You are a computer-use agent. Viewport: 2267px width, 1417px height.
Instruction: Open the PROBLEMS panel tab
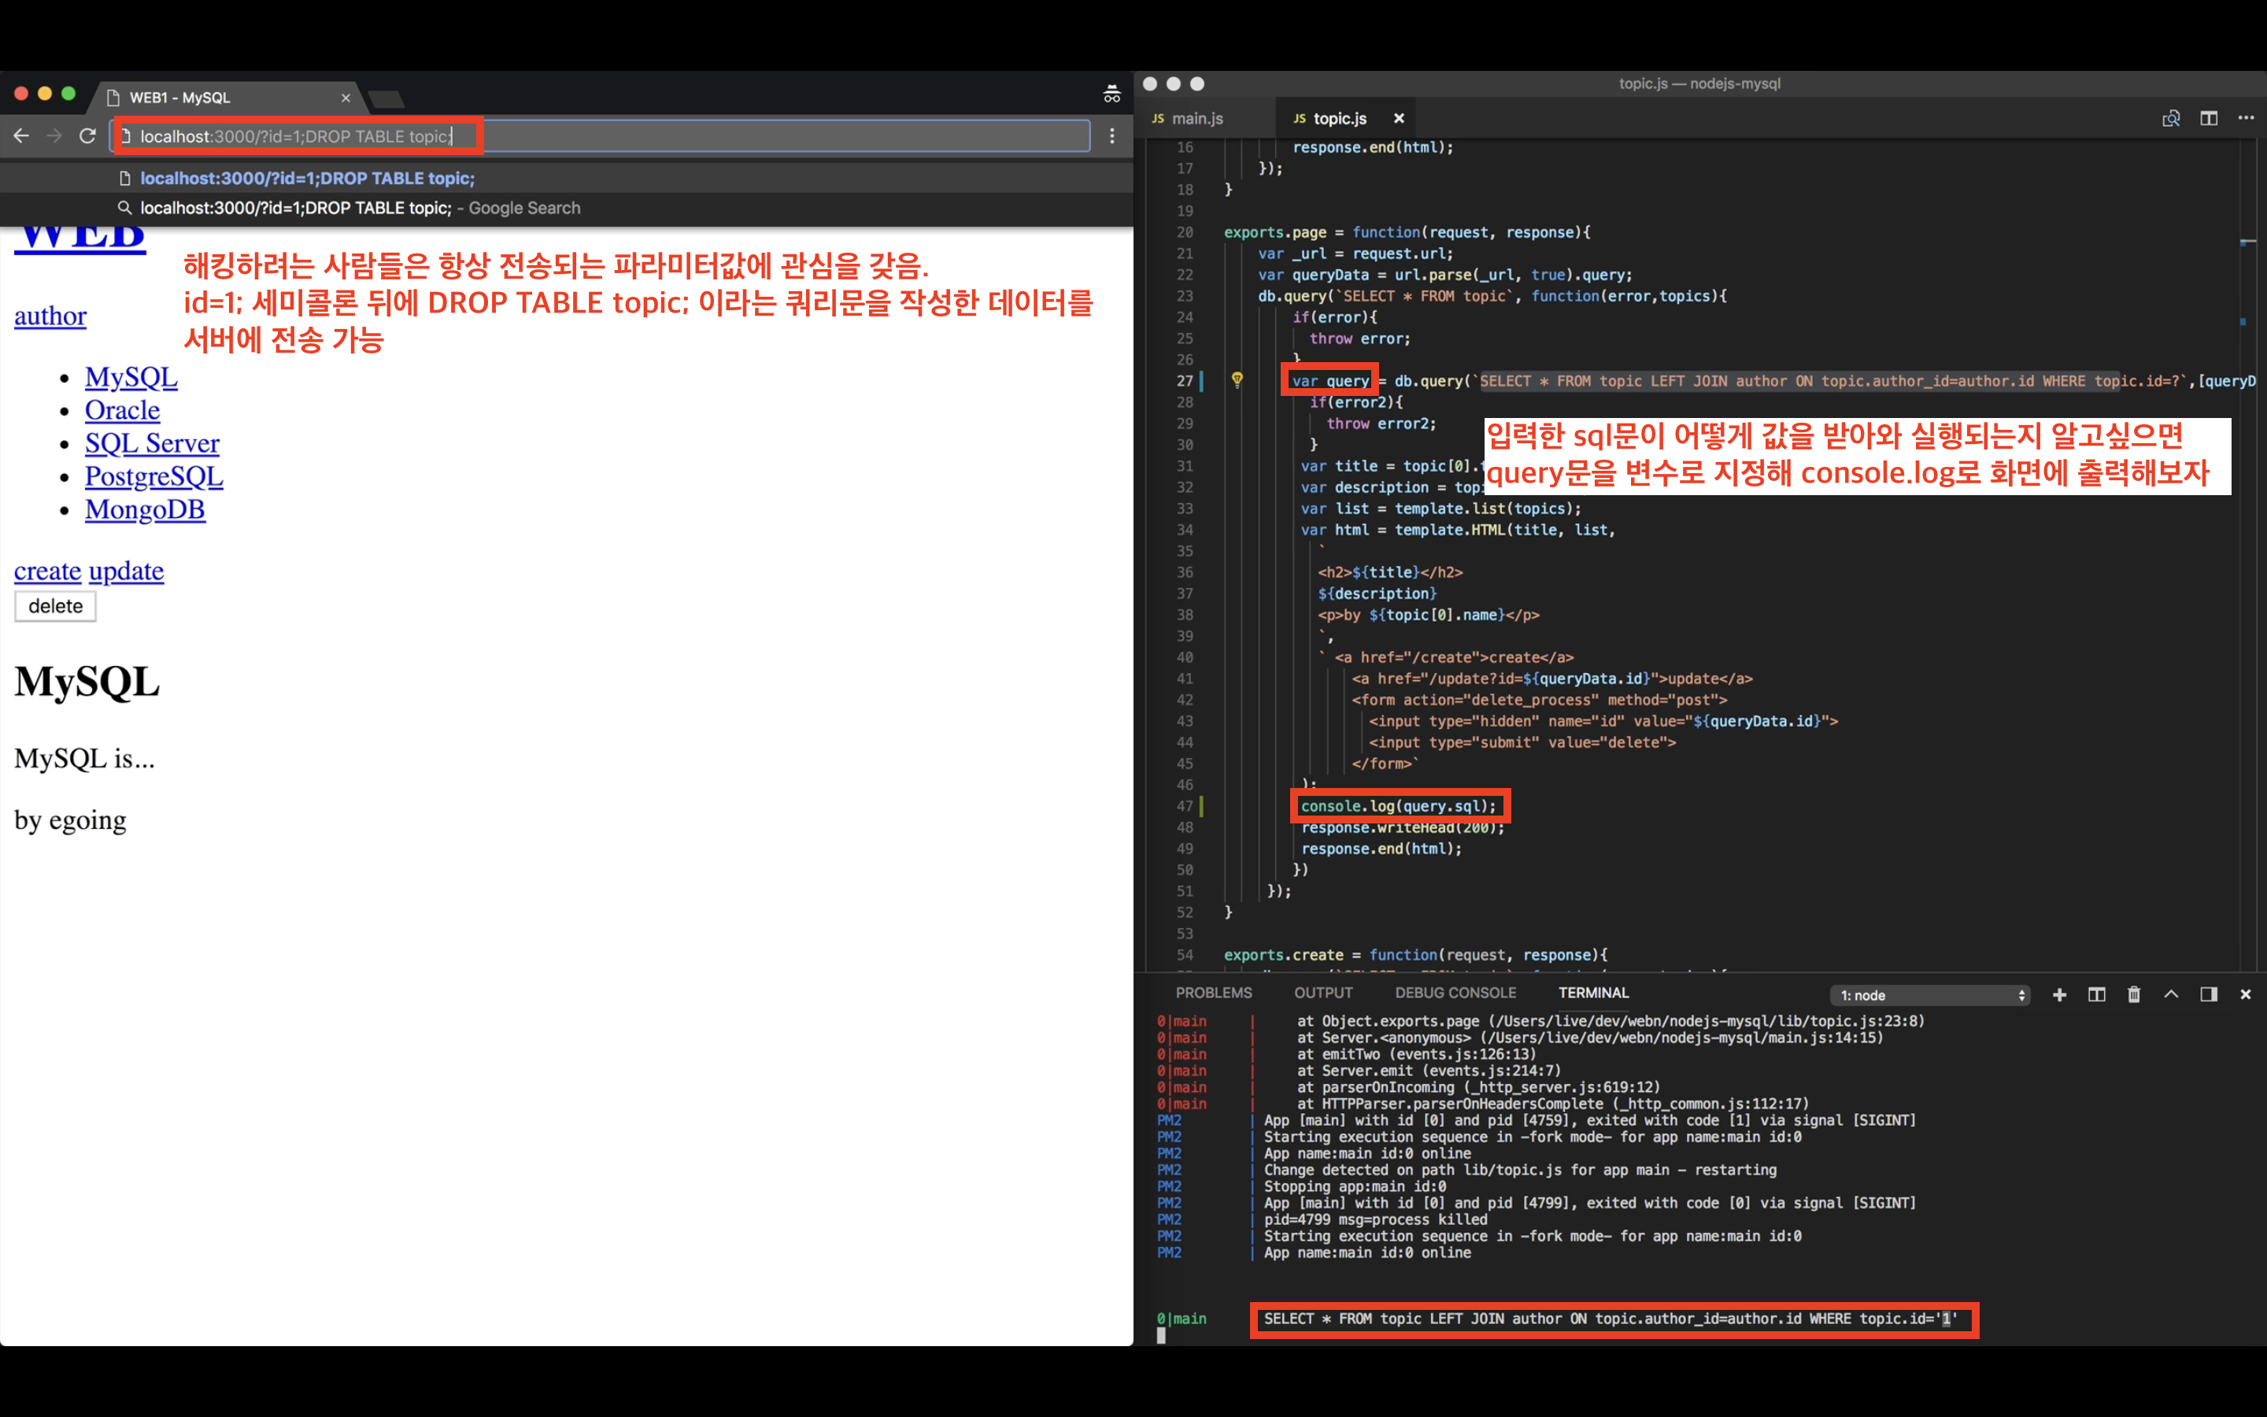tap(1213, 993)
